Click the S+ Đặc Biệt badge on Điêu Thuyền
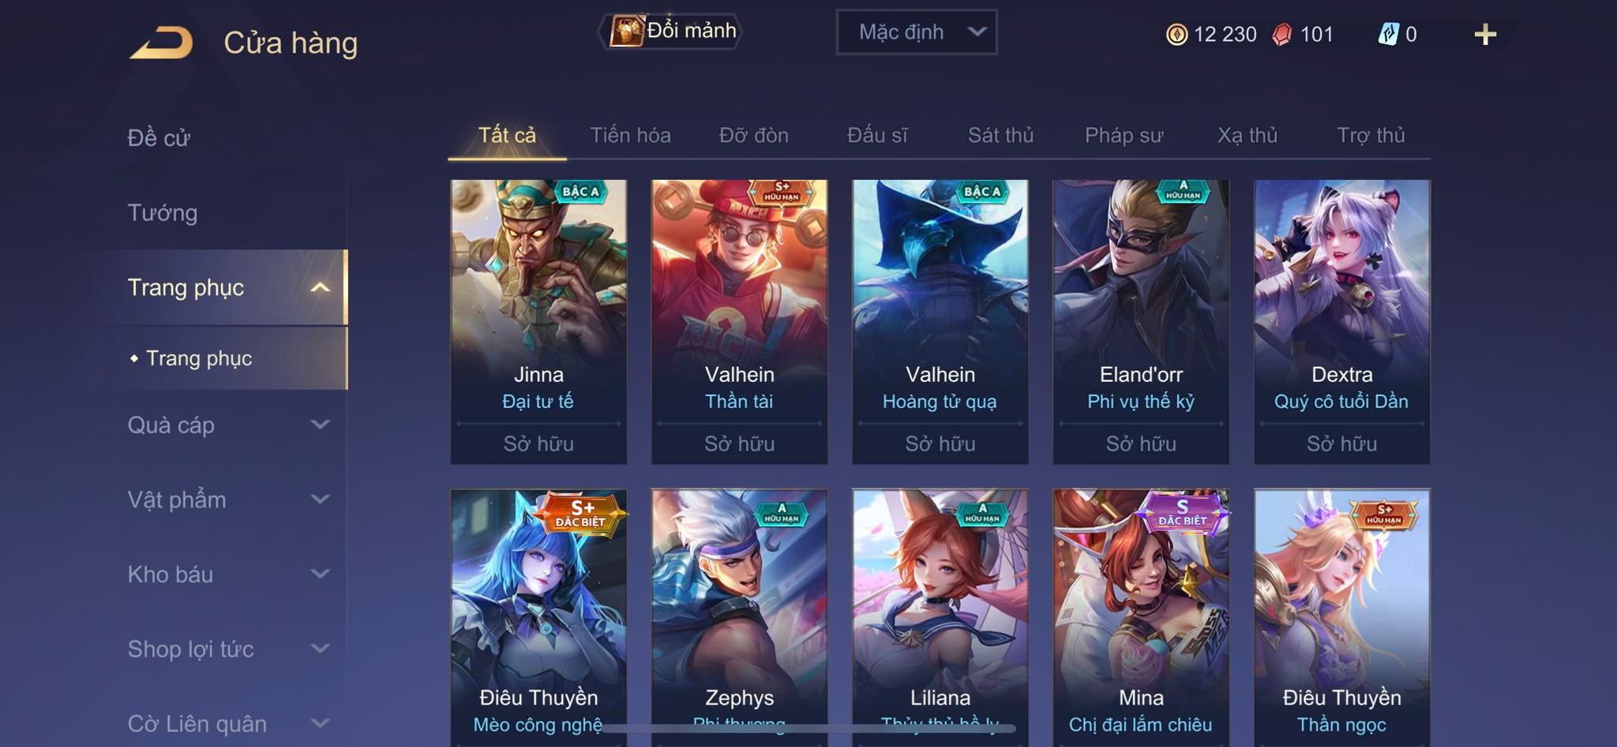 (x=580, y=514)
